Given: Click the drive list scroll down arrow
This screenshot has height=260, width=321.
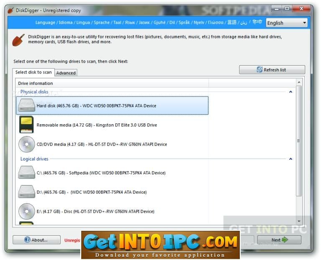Looking at the screenshot, I should click(299, 221).
